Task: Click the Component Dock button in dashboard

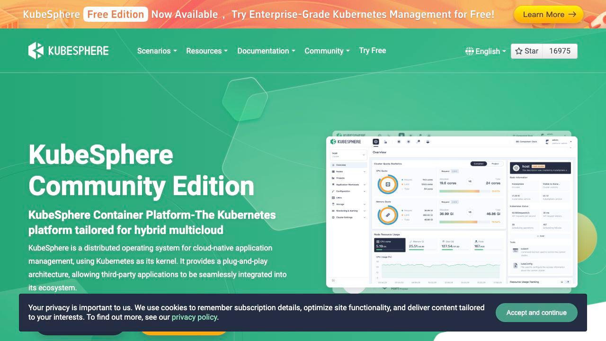Action: (526, 142)
